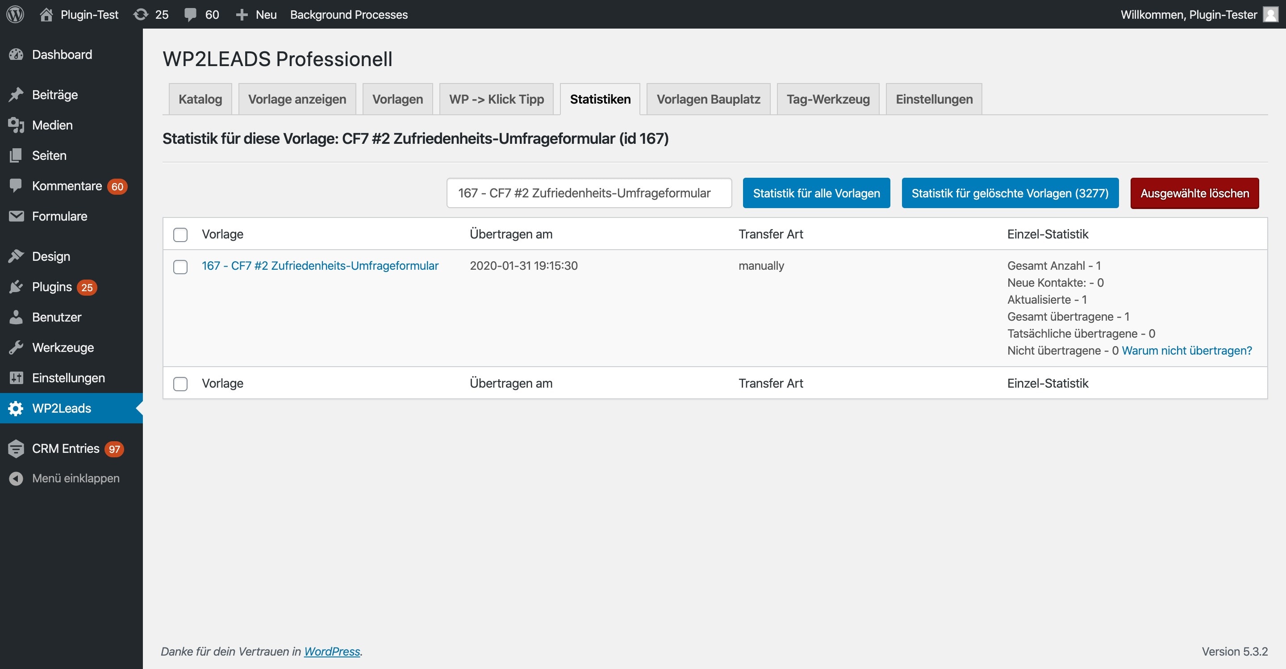Click the manually transfer type cell
This screenshot has height=669, width=1286.
761,266
